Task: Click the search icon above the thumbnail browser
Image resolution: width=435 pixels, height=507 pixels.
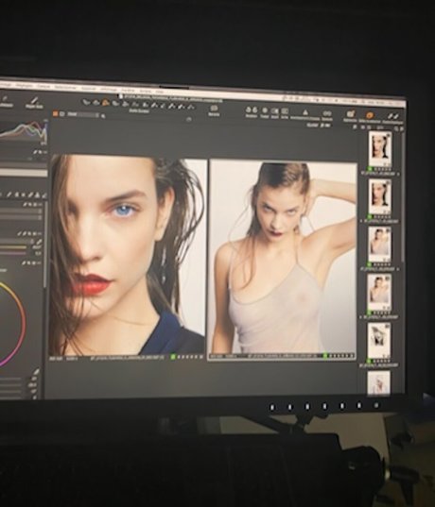Action: [395, 128]
